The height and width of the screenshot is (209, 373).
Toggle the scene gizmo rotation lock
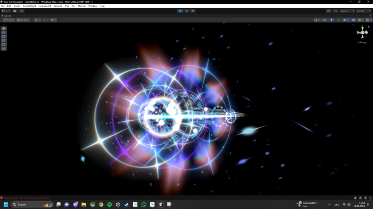[x=369, y=27]
